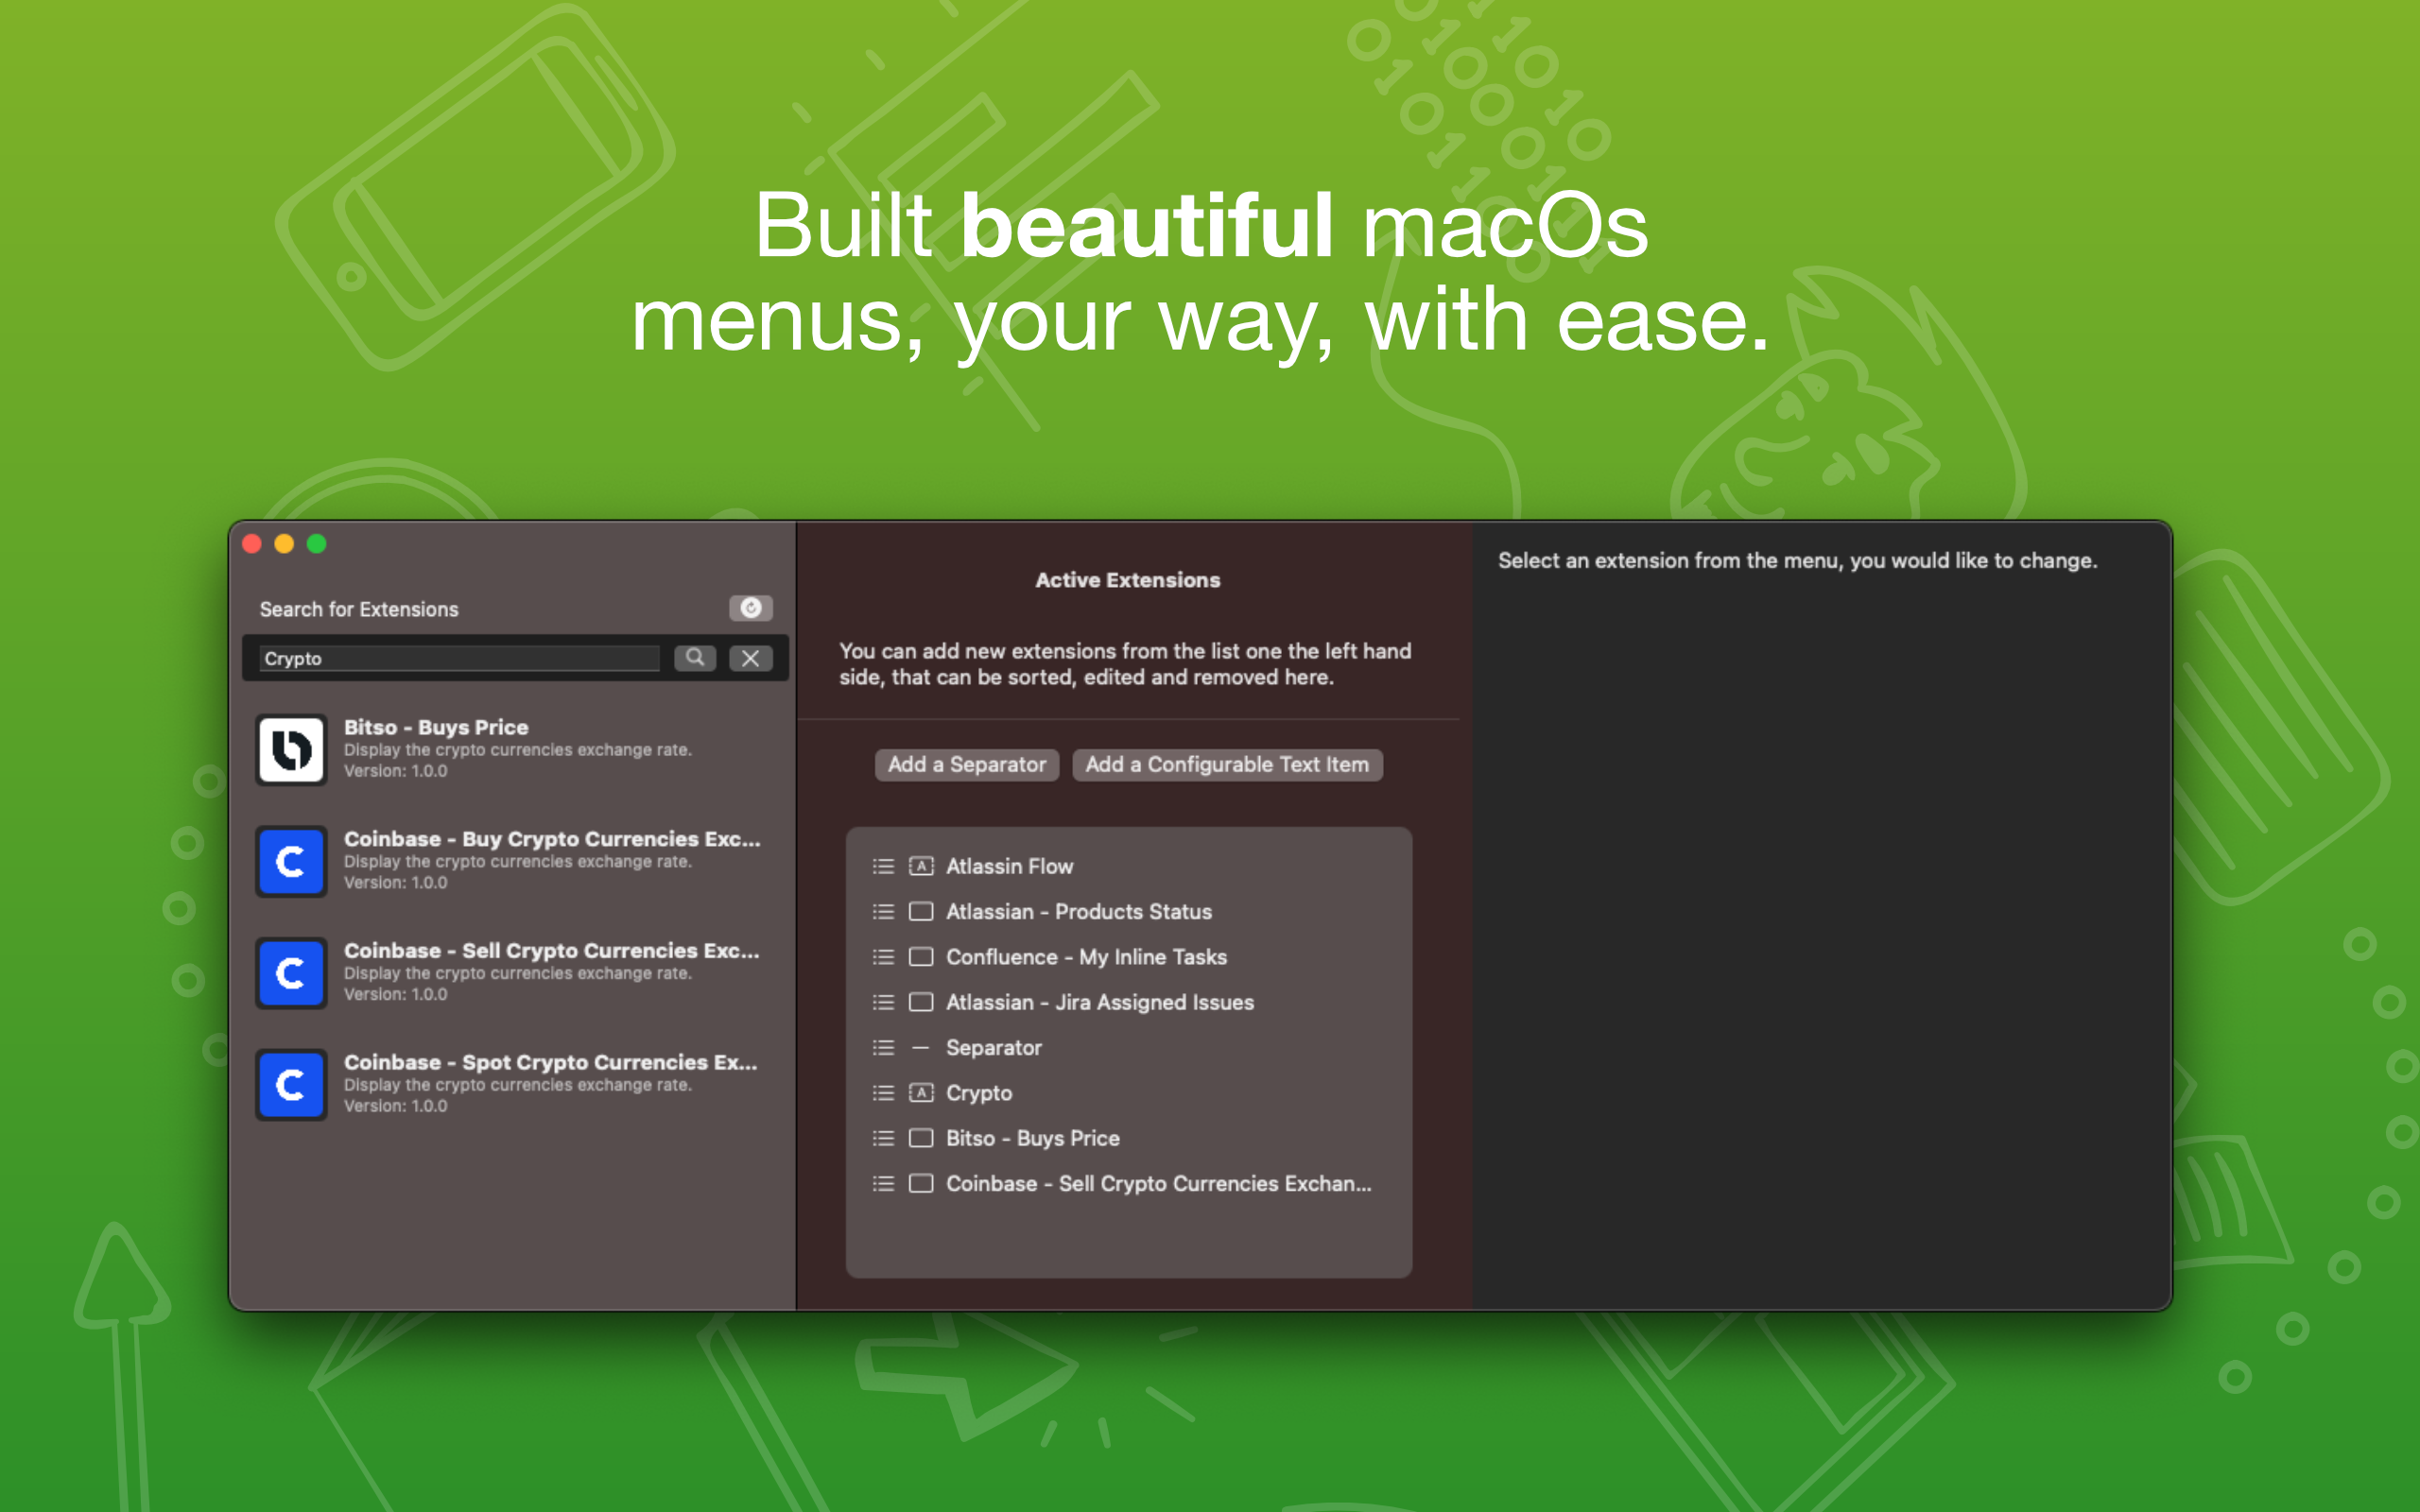Click the drag handle beside Atlassin Flow
The image size is (2420, 1512).
(882, 866)
